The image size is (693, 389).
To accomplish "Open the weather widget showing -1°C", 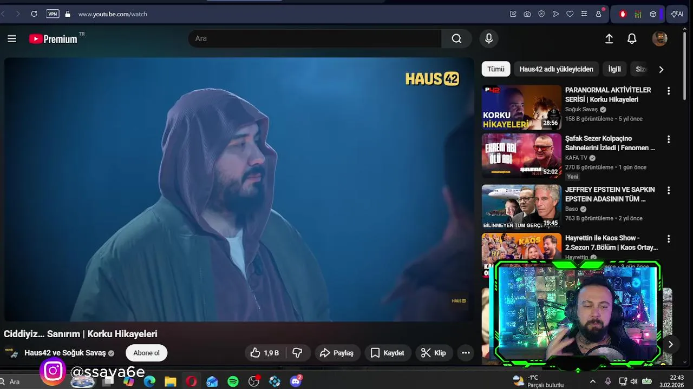I will tap(538, 381).
